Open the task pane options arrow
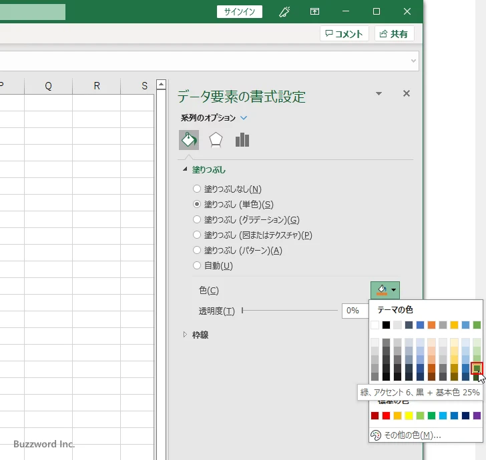The image size is (486, 460). pyautogui.click(x=379, y=93)
